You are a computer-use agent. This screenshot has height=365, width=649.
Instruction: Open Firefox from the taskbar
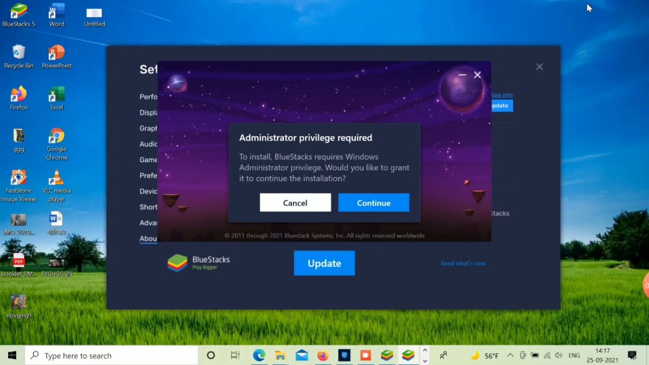(x=323, y=355)
